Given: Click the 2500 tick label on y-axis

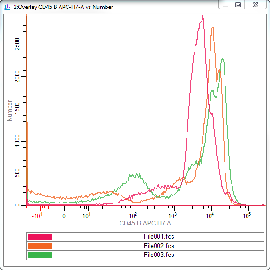Looking at the screenshot, I should point(17,45).
